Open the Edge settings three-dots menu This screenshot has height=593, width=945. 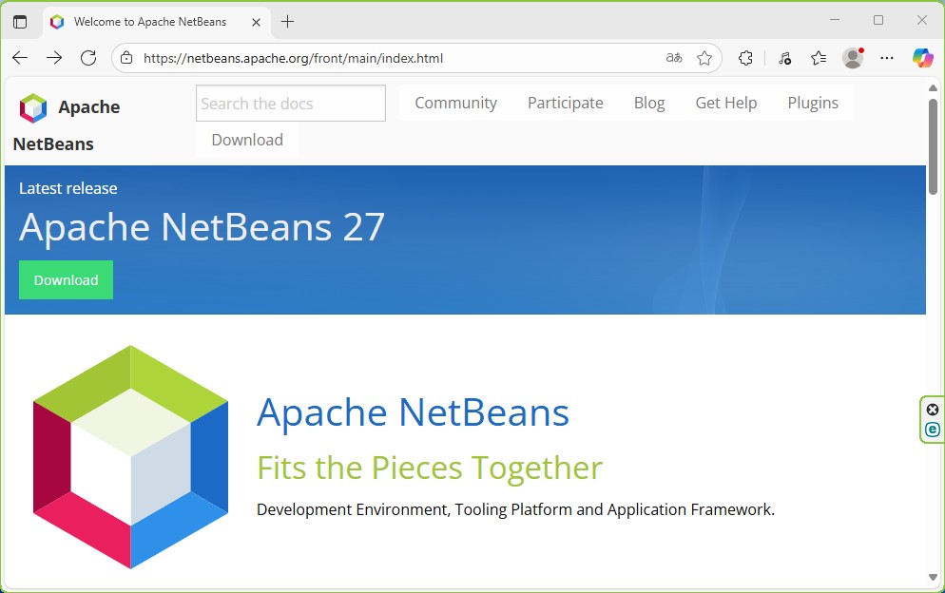tap(886, 58)
